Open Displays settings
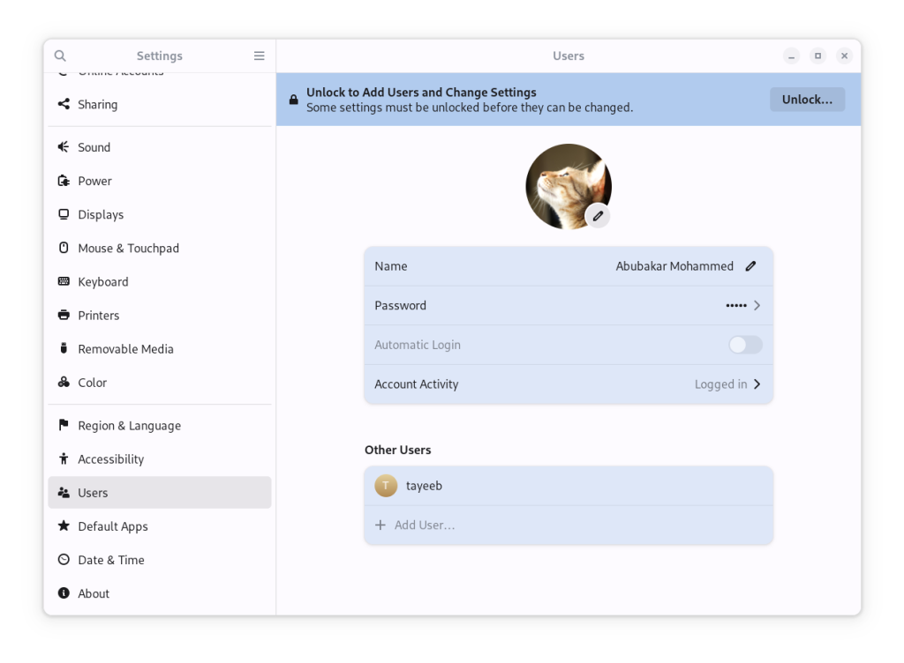 [102, 214]
